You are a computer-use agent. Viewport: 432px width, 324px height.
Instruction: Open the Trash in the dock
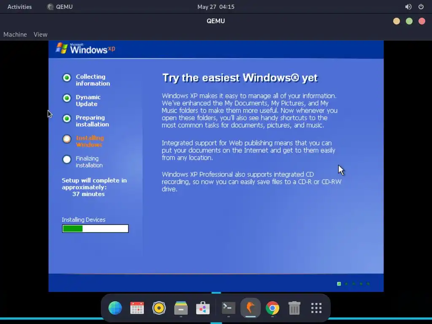click(294, 308)
